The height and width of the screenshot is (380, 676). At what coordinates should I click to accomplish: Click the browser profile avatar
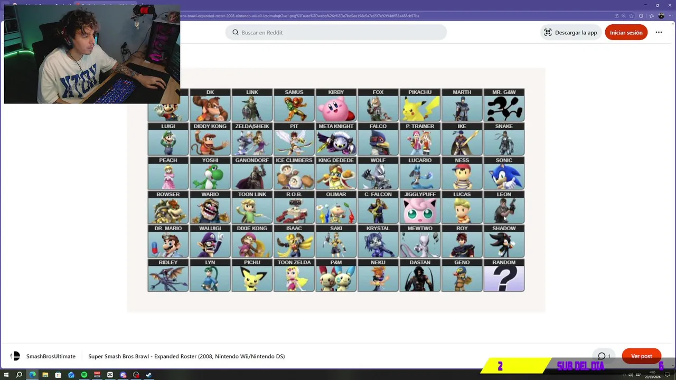click(x=661, y=16)
